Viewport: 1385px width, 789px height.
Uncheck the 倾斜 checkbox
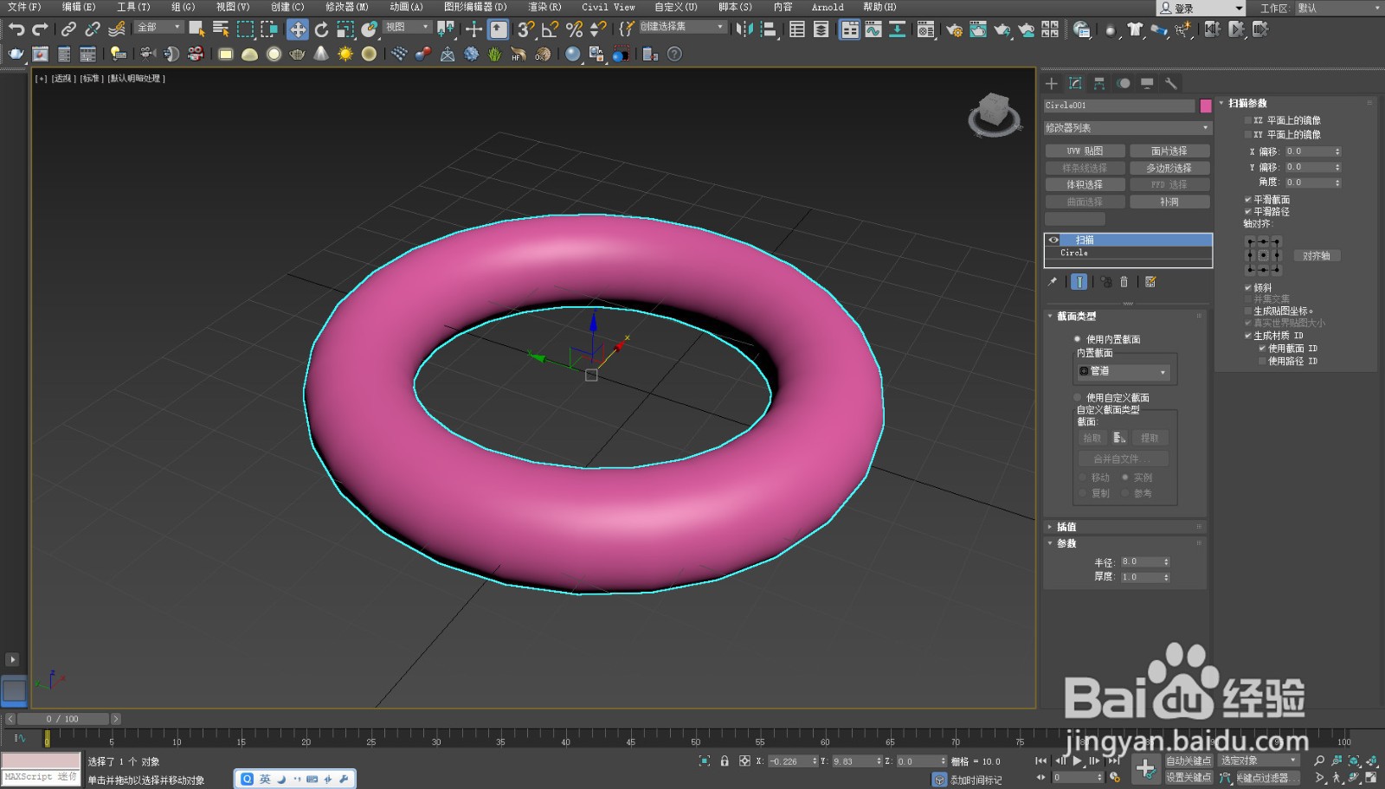pyautogui.click(x=1248, y=287)
